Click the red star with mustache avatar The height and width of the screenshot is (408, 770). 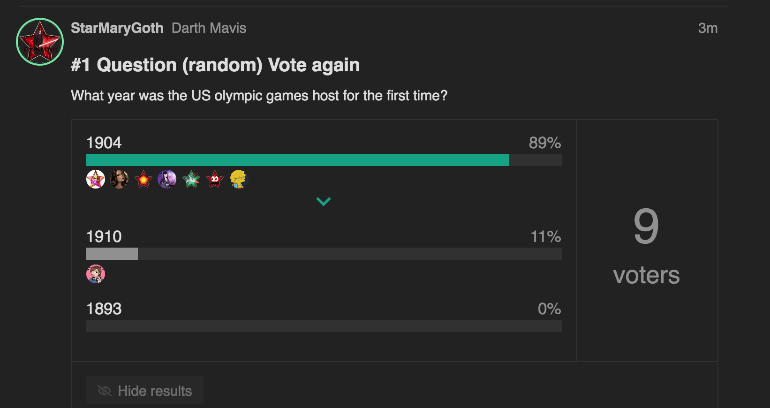(x=215, y=179)
